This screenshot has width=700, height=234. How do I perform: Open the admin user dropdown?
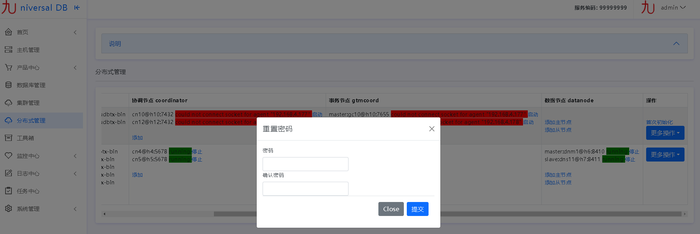(673, 8)
